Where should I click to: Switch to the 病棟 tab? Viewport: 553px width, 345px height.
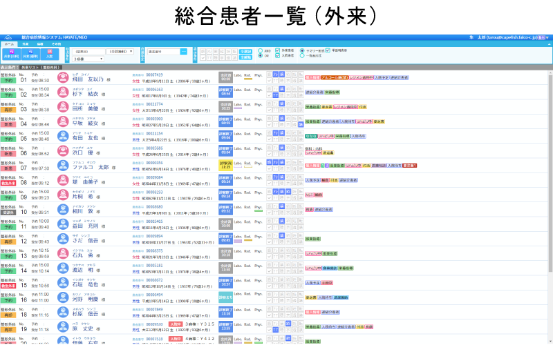pyautogui.click(x=41, y=44)
